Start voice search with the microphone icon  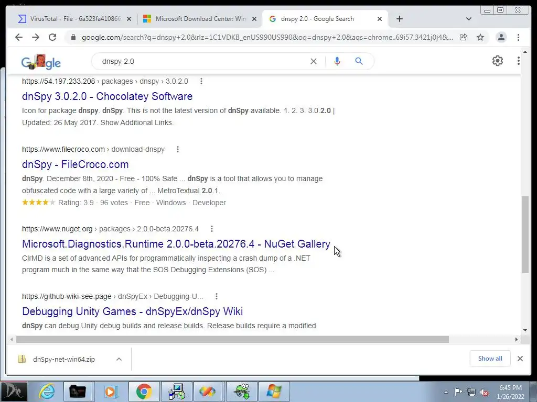[x=337, y=62]
